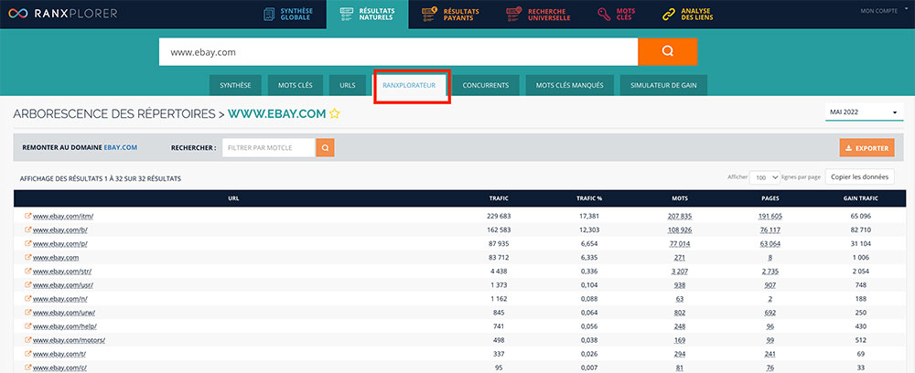Viewport: 915px width, 373px height.
Task: Click the small orange filter search icon
Action: coord(325,147)
